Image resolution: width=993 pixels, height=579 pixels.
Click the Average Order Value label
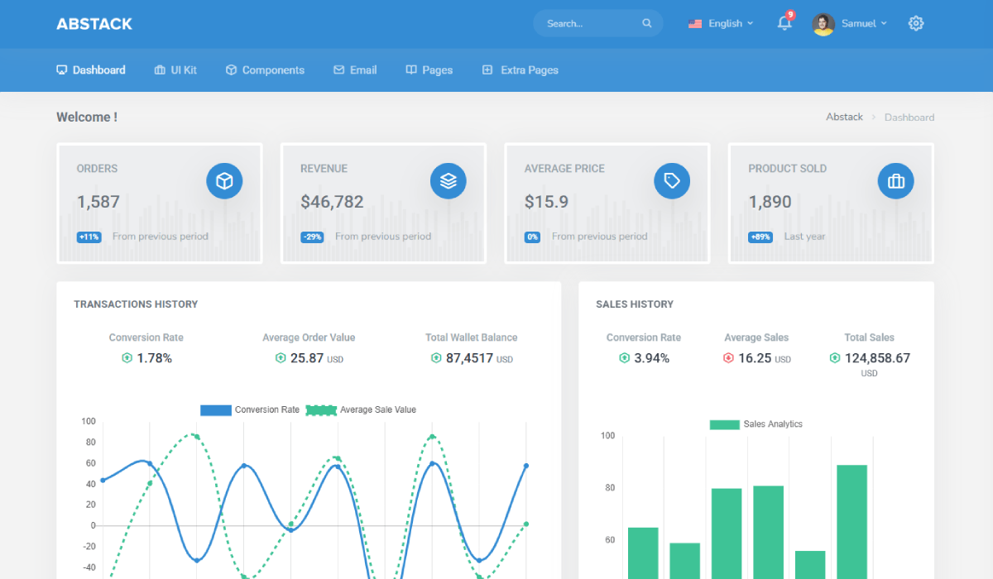(309, 337)
